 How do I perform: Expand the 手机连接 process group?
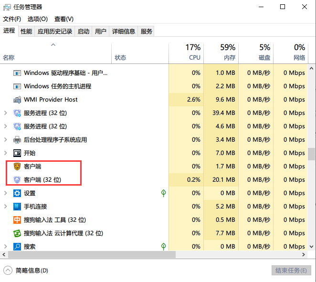coord(6,207)
